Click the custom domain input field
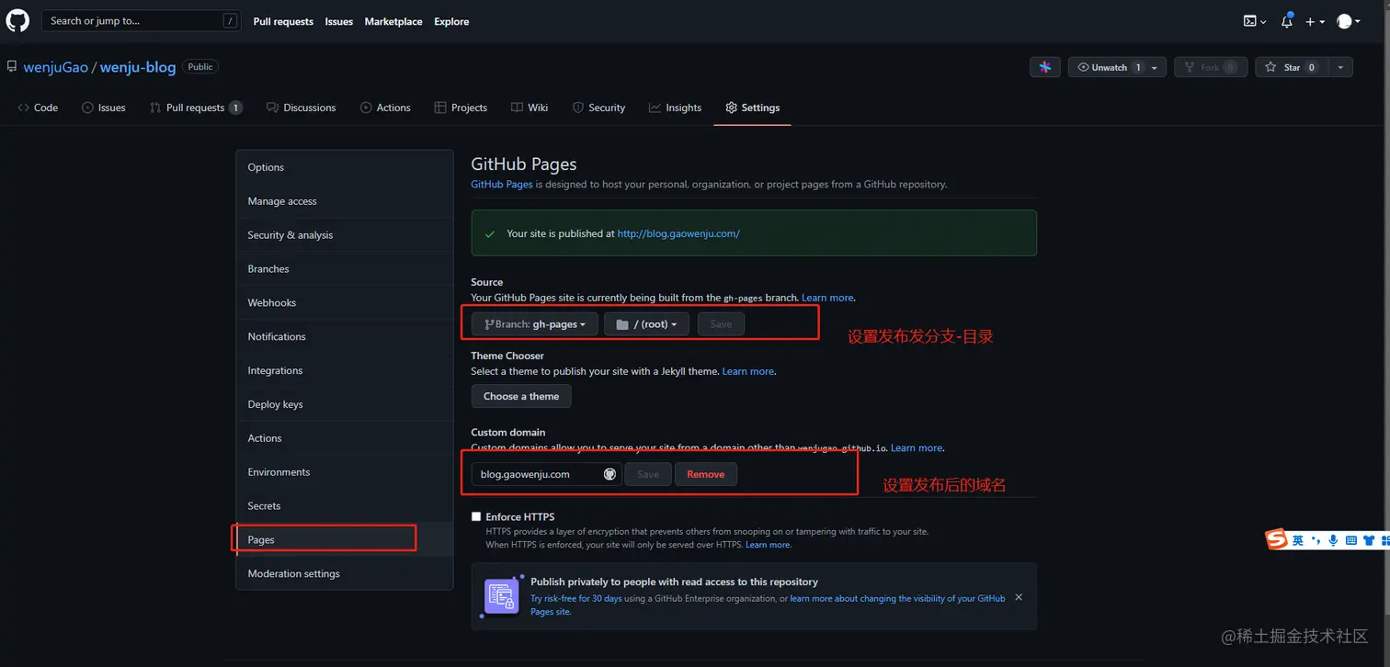The height and width of the screenshot is (667, 1390). click(x=547, y=474)
